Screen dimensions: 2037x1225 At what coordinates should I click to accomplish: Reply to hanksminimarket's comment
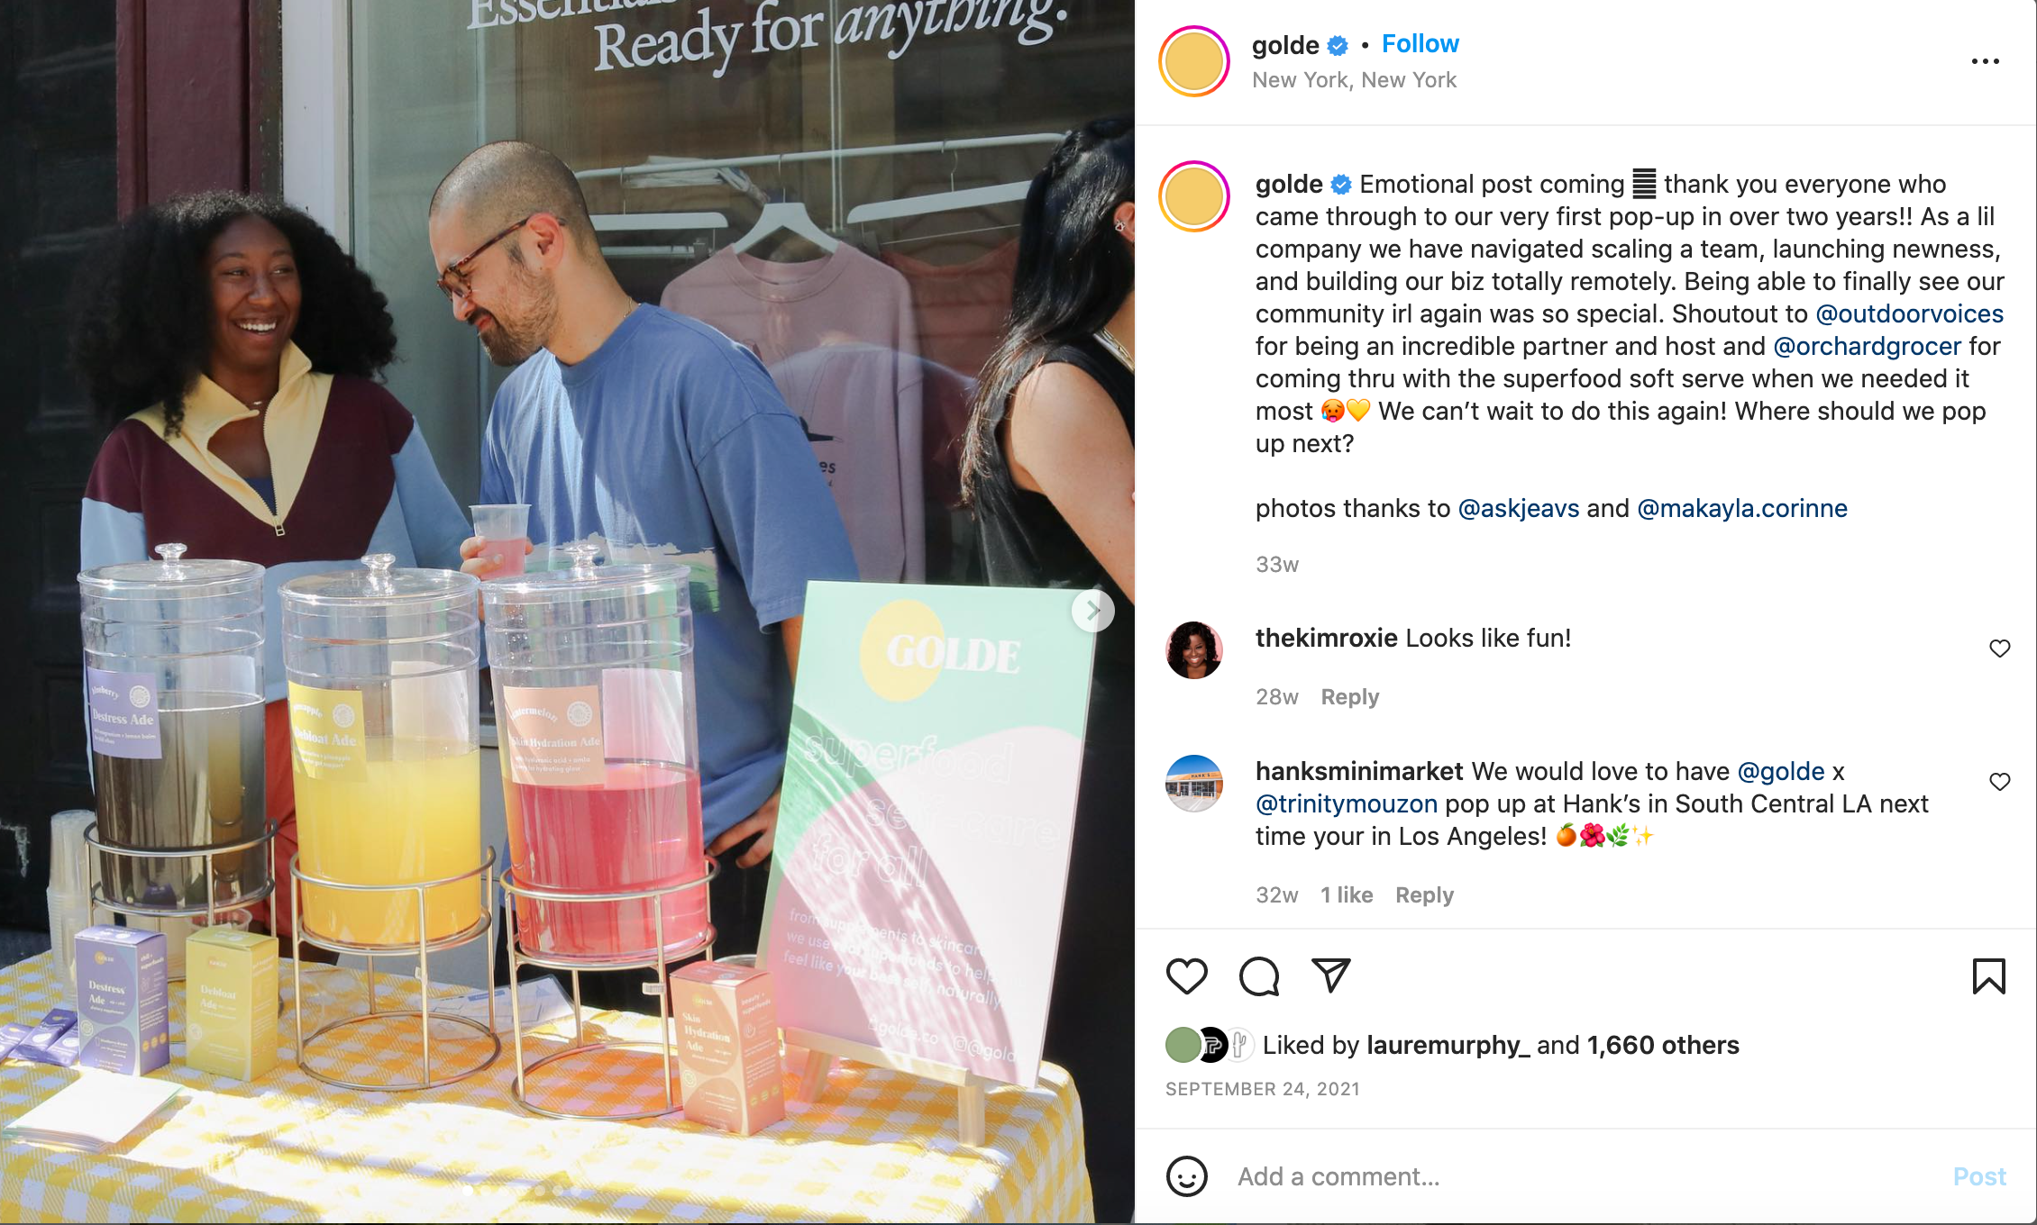pyautogui.click(x=1424, y=894)
